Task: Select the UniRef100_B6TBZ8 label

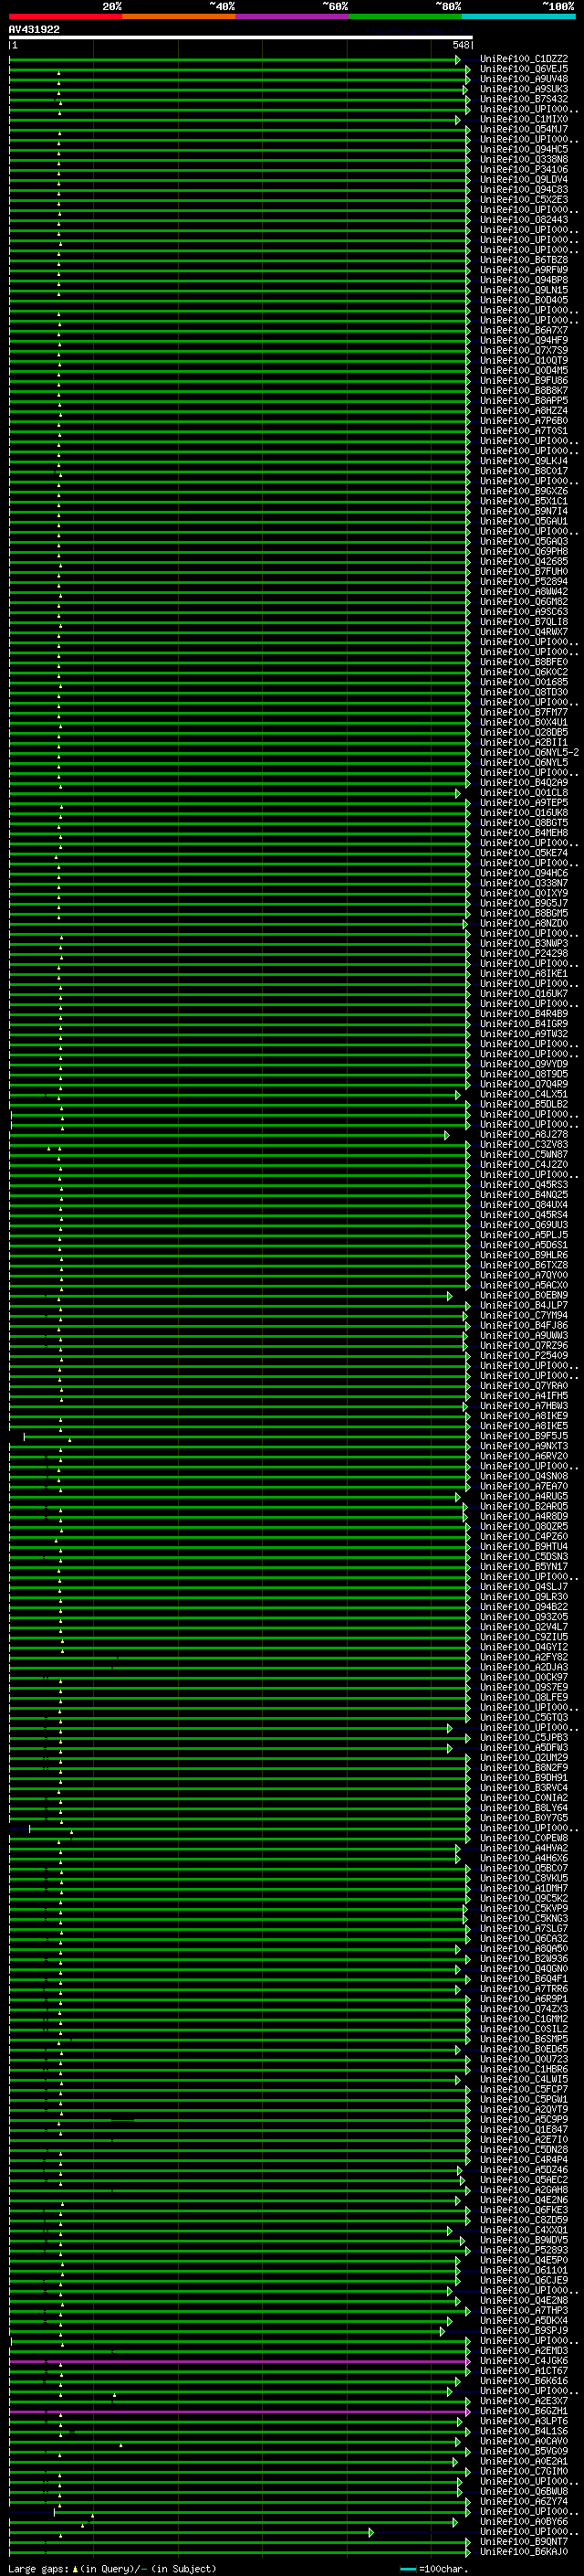Action: coord(524,260)
